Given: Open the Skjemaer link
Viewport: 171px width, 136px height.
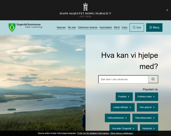Looking at the screenshot, I should tap(61, 27).
